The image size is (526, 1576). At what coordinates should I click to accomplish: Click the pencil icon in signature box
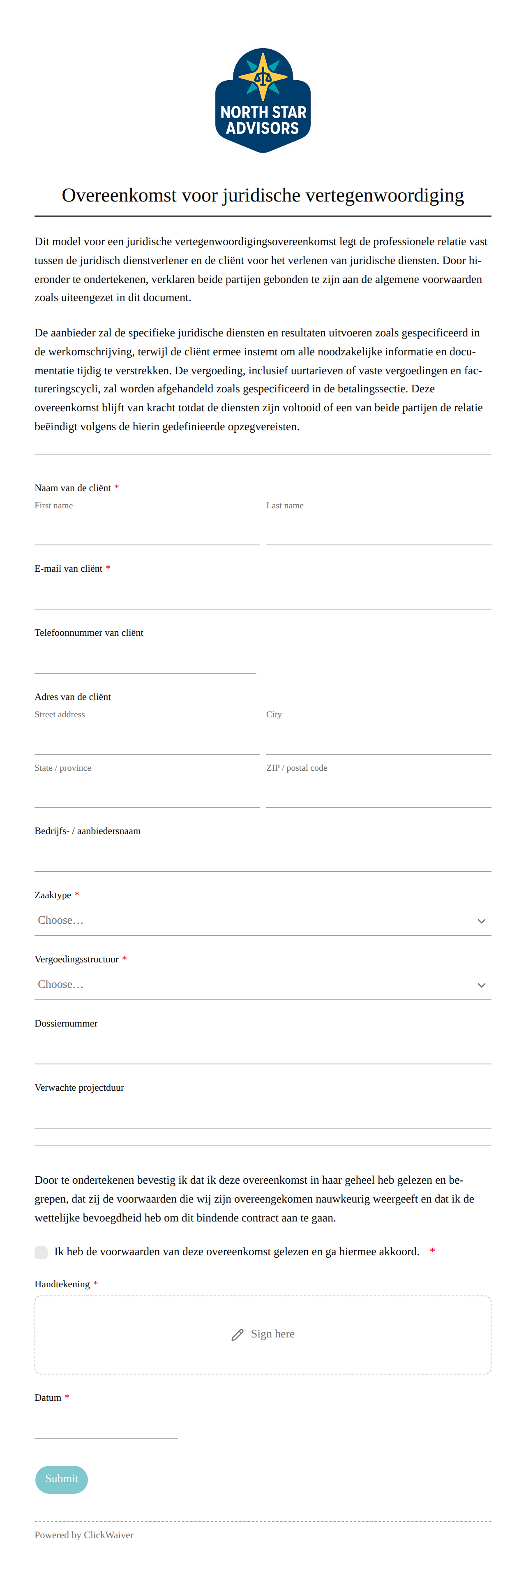pyautogui.click(x=237, y=1335)
